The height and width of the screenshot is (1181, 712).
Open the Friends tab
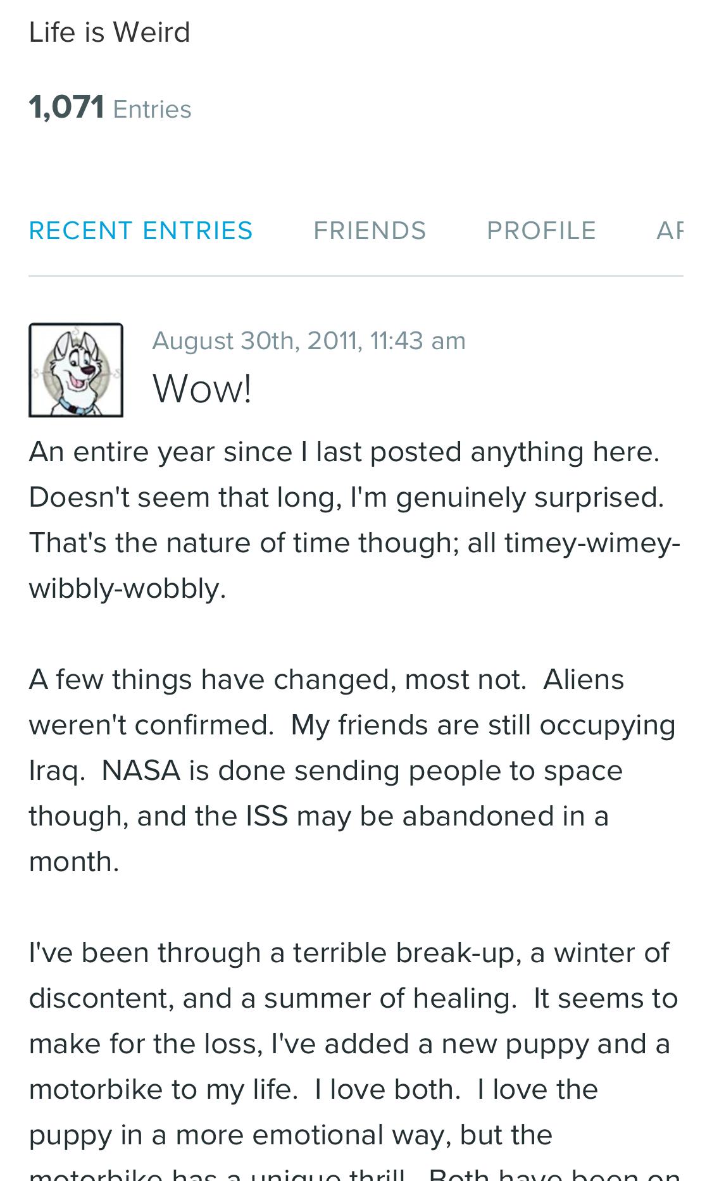(x=370, y=231)
